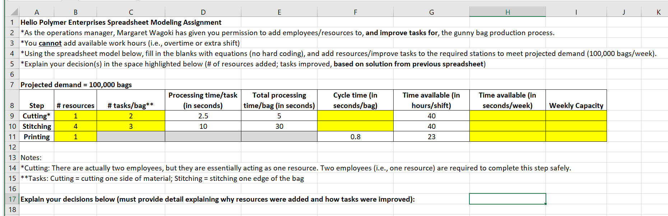Click 'Total processing time/bag' header cell
The image size is (668, 216).
tap(279, 100)
